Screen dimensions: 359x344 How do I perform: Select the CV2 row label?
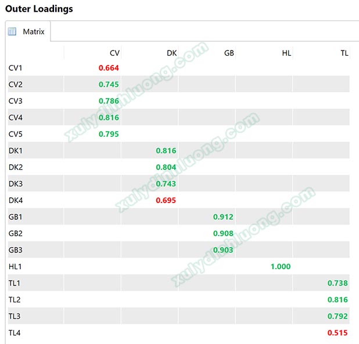tap(16, 84)
